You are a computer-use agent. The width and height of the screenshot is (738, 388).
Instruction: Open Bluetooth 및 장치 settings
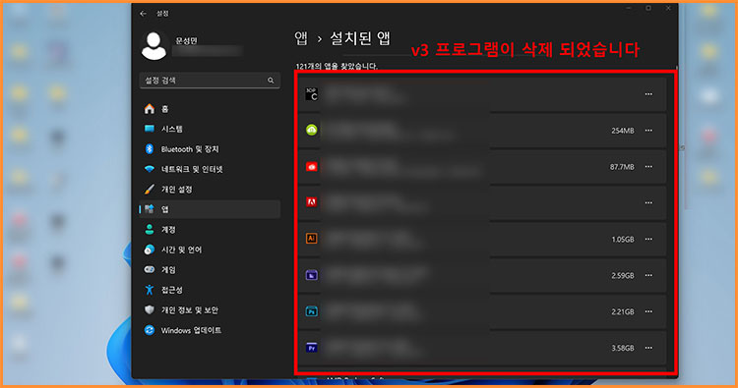tap(210, 149)
